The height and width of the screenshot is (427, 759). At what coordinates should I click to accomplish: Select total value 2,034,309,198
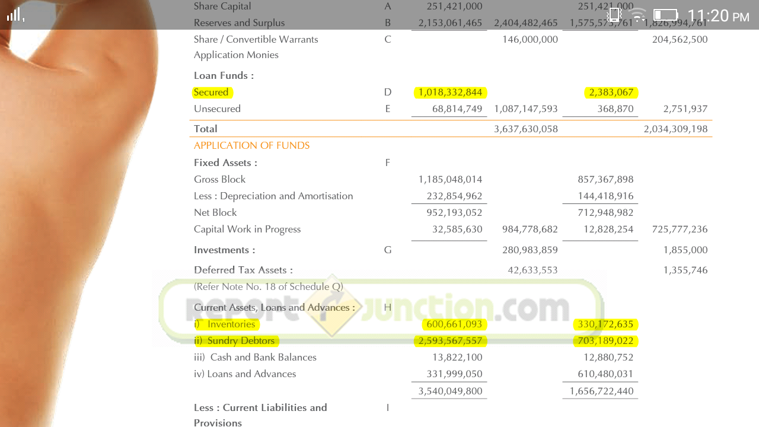click(x=676, y=129)
